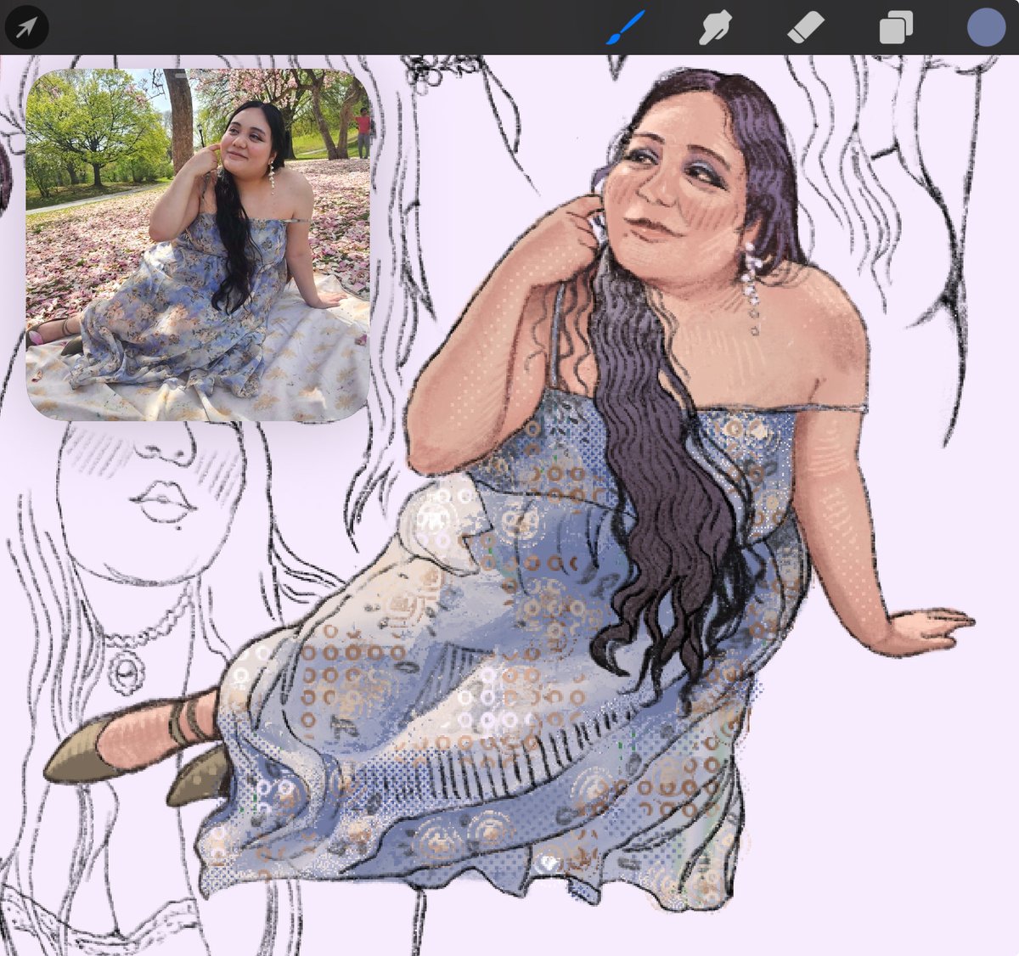Tap the floating reference photo thumbnail
Image resolution: width=1019 pixels, height=956 pixels.
coord(199,245)
